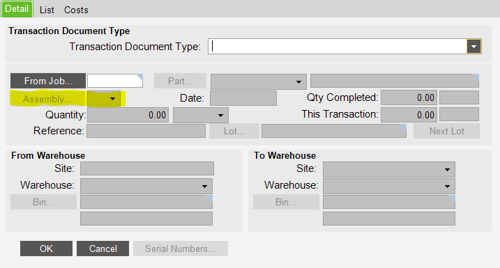Click the Lot... button
Screen dimensions: 500x268
(x=234, y=131)
